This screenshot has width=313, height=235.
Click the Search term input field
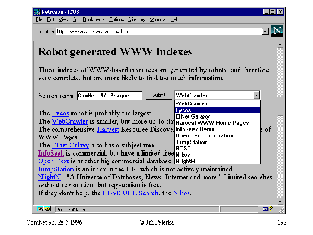tap(110, 96)
